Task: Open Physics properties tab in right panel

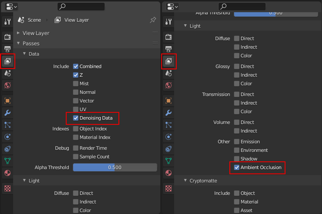Action: tap(168, 137)
